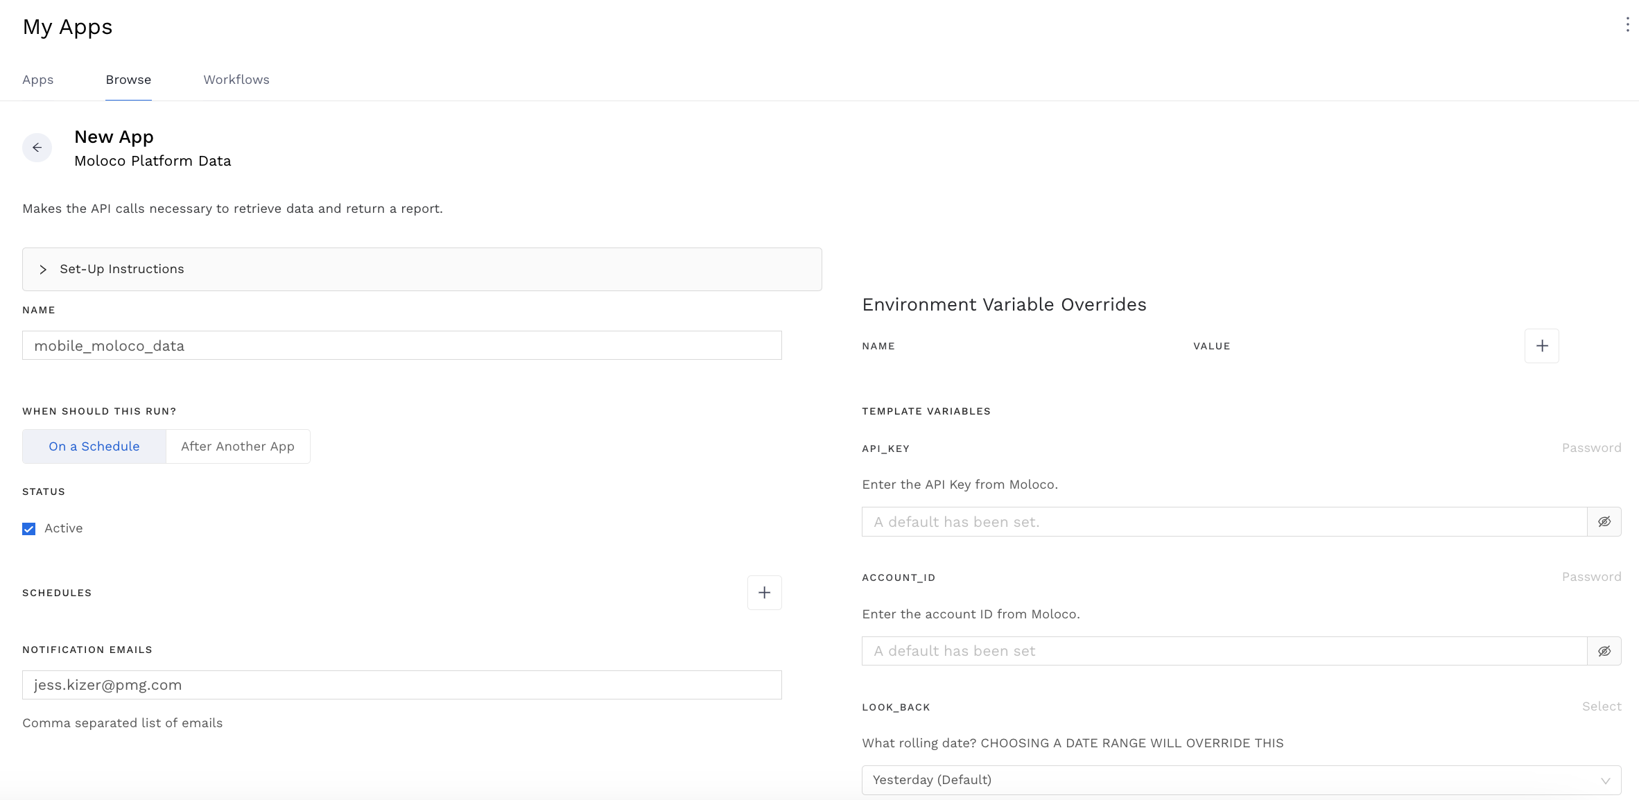Click Password label next to API_KEY

pyautogui.click(x=1591, y=448)
